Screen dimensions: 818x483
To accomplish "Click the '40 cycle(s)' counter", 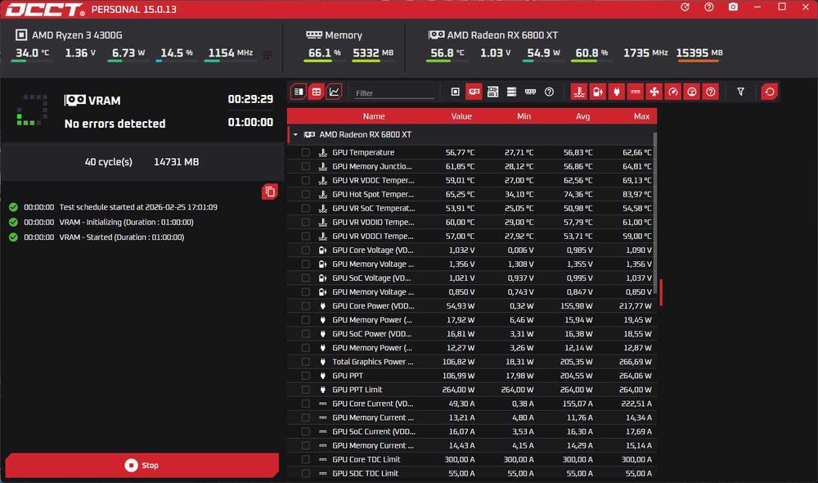I will pos(109,162).
